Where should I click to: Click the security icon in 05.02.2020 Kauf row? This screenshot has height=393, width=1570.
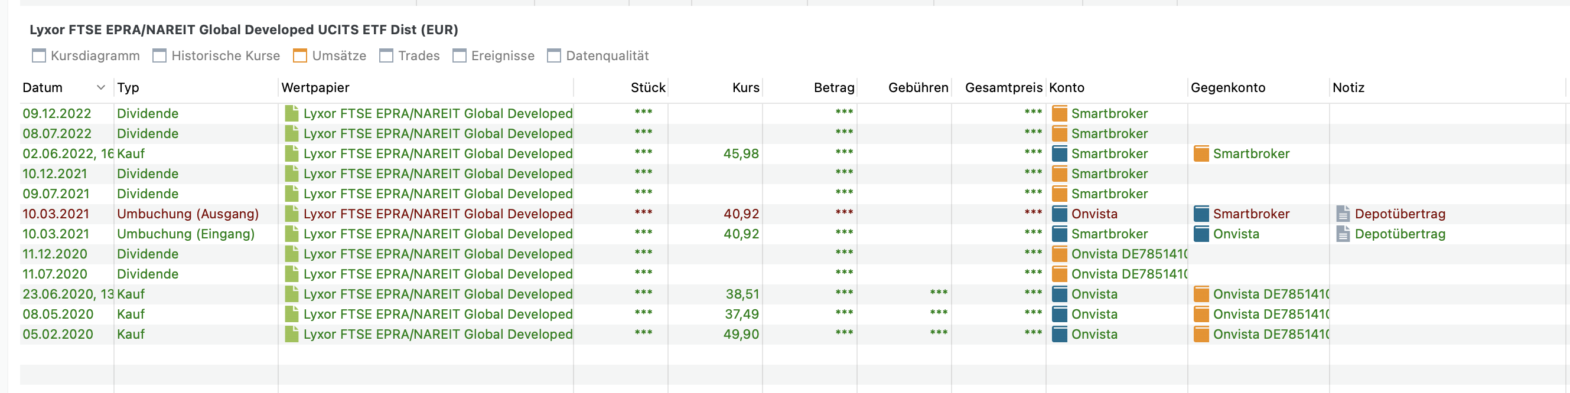292,334
